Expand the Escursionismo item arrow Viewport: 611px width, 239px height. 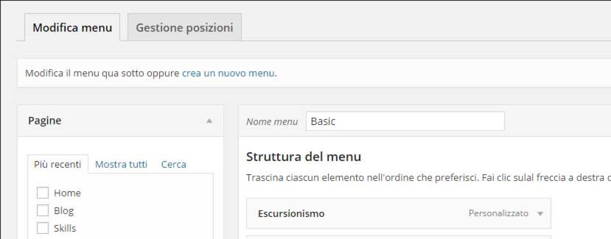[x=540, y=214]
